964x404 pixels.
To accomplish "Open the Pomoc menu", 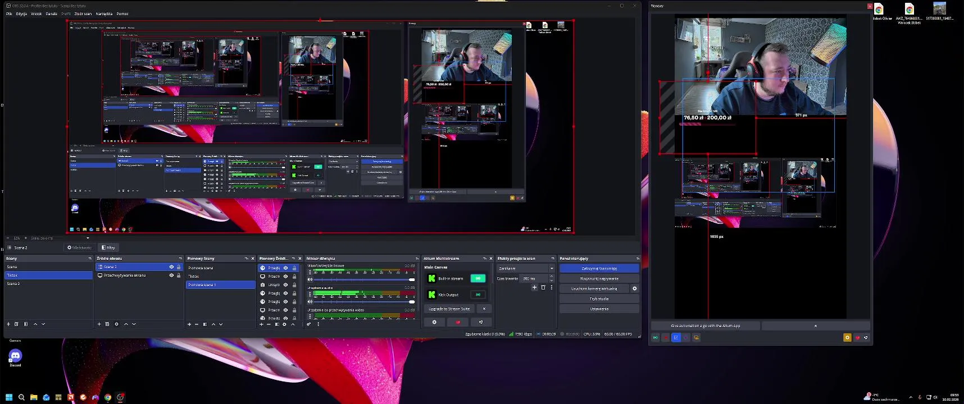I will coord(122,14).
